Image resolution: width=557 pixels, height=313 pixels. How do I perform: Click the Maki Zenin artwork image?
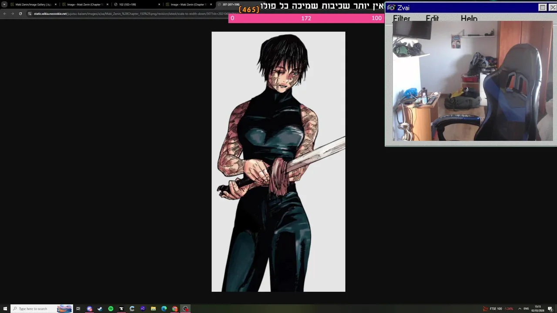point(278,162)
